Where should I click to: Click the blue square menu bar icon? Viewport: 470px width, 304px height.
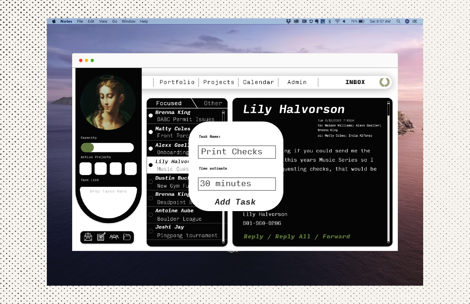point(323,21)
